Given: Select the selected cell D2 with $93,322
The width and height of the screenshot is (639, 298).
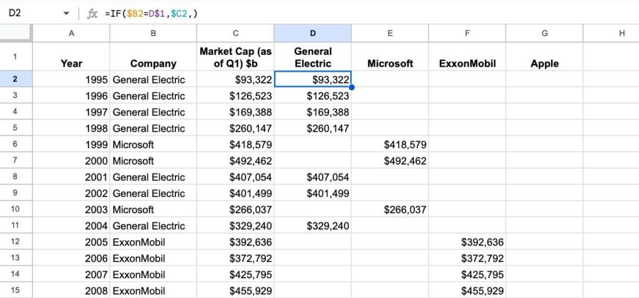Looking at the screenshot, I should tap(313, 79).
